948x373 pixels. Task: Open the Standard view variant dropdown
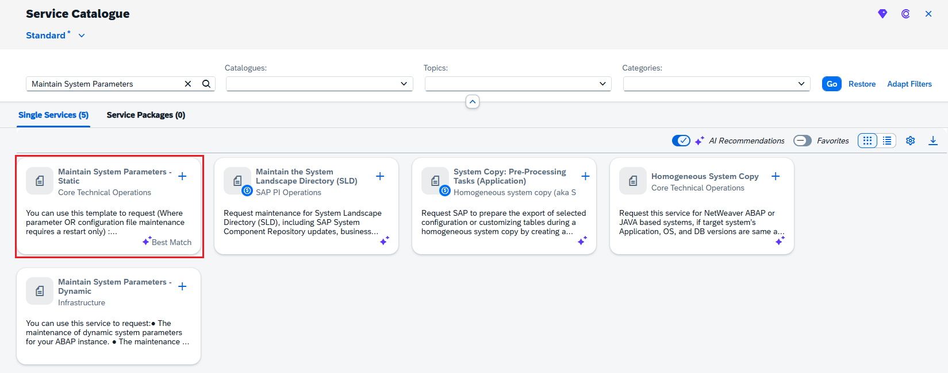point(82,36)
